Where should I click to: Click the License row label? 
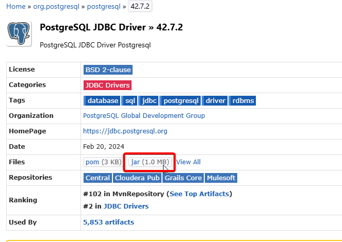coord(22,69)
